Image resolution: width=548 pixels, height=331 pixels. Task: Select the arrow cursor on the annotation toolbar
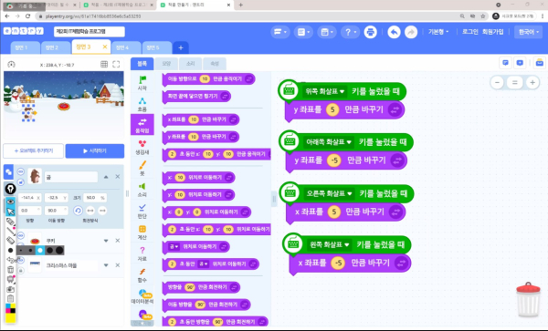tap(10, 212)
